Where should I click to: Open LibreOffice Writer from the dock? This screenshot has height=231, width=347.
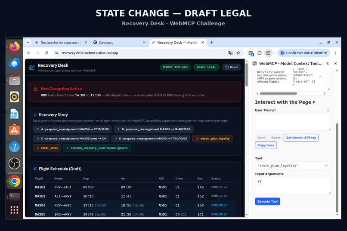pos(14,114)
